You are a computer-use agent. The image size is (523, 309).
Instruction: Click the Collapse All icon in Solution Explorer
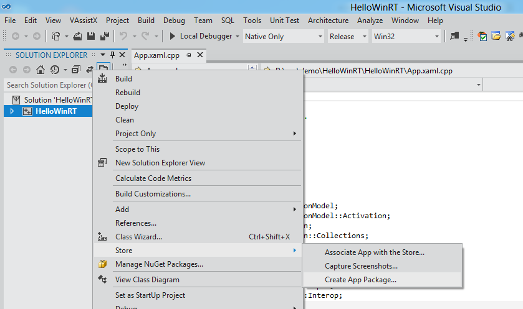point(76,70)
